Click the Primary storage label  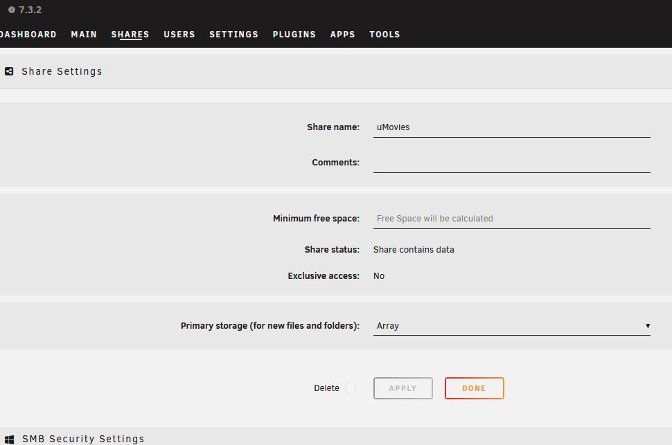coord(270,326)
